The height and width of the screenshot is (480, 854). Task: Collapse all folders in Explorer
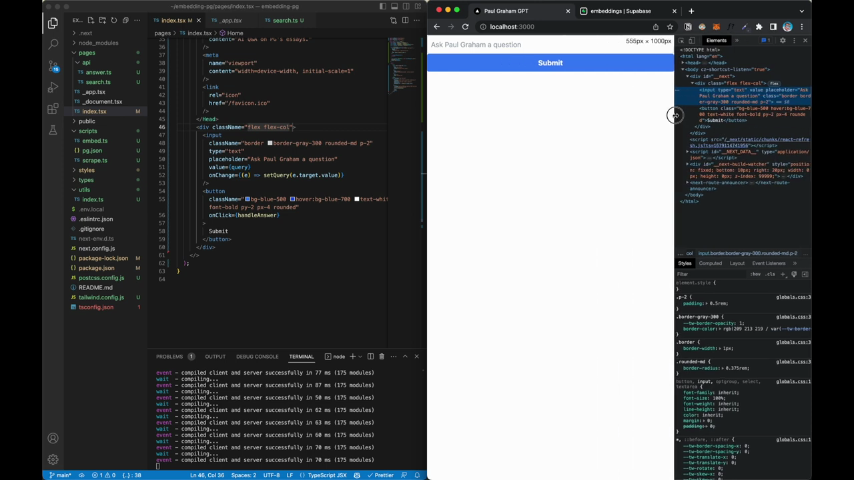125,20
